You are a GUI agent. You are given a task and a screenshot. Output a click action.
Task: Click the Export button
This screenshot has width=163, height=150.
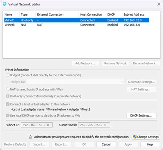tap(61, 144)
